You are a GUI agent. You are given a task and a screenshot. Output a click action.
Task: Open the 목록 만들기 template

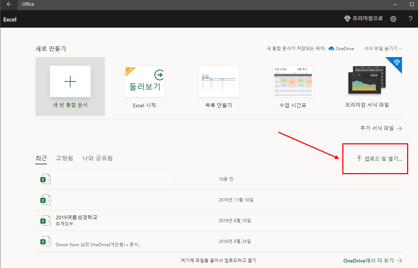pyautogui.click(x=219, y=87)
